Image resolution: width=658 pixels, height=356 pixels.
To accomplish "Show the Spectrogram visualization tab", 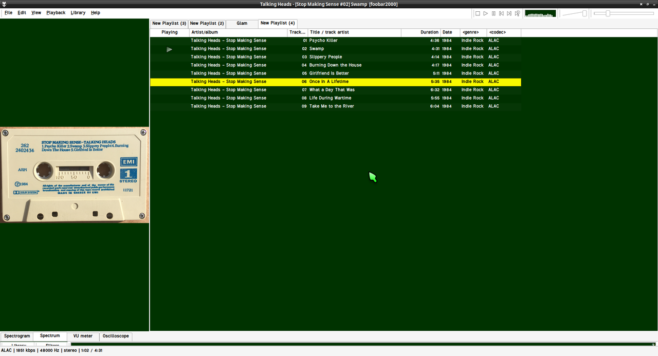I will coord(17,336).
